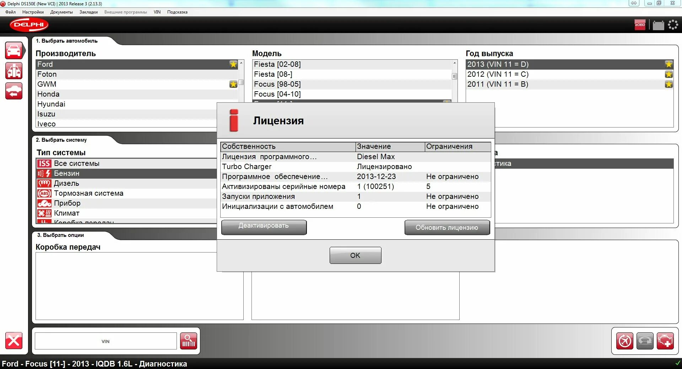Select the Turbo Charger license row
682x369 pixels.
(x=356, y=167)
